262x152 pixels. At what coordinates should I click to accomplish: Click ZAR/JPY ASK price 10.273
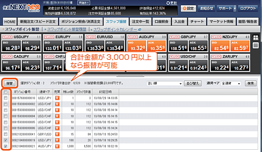pos(240,65)
